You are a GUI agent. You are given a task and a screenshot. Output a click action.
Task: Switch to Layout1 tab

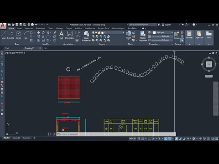point(16,138)
